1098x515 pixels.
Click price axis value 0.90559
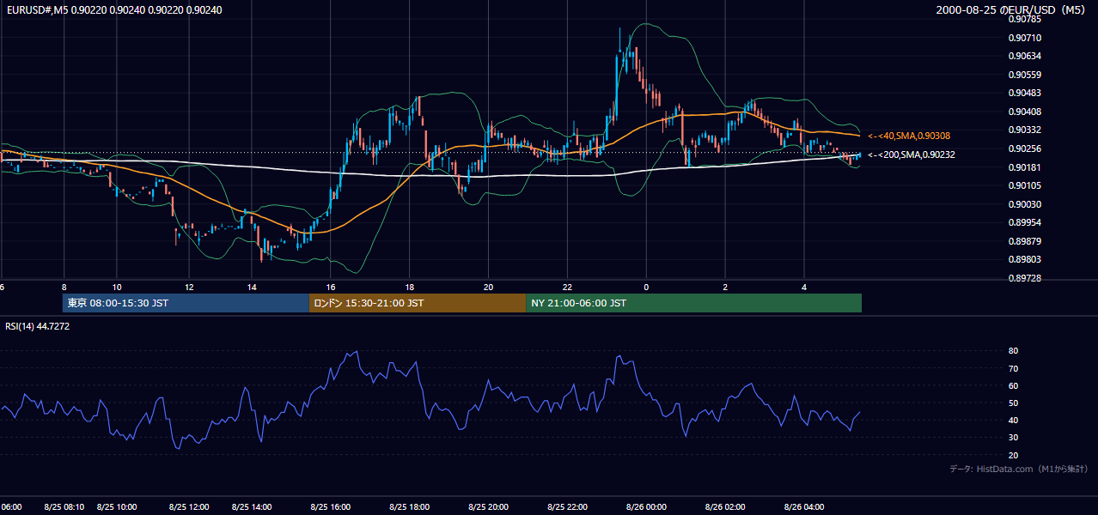[x=1025, y=75]
